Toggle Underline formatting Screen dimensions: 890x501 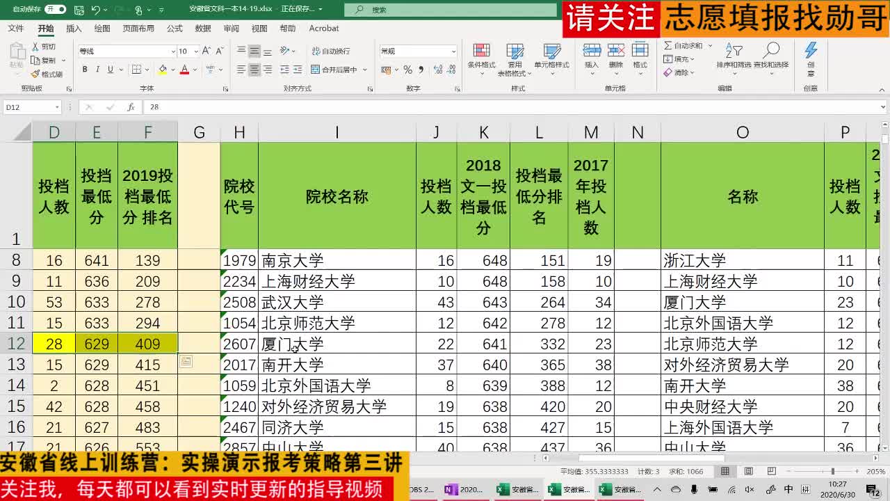click(110, 70)
